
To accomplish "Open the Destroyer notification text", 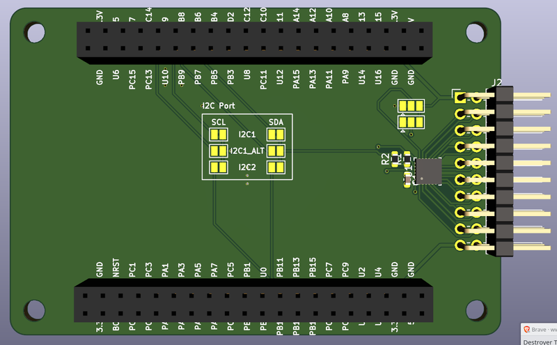I will [x=540, y=342].
